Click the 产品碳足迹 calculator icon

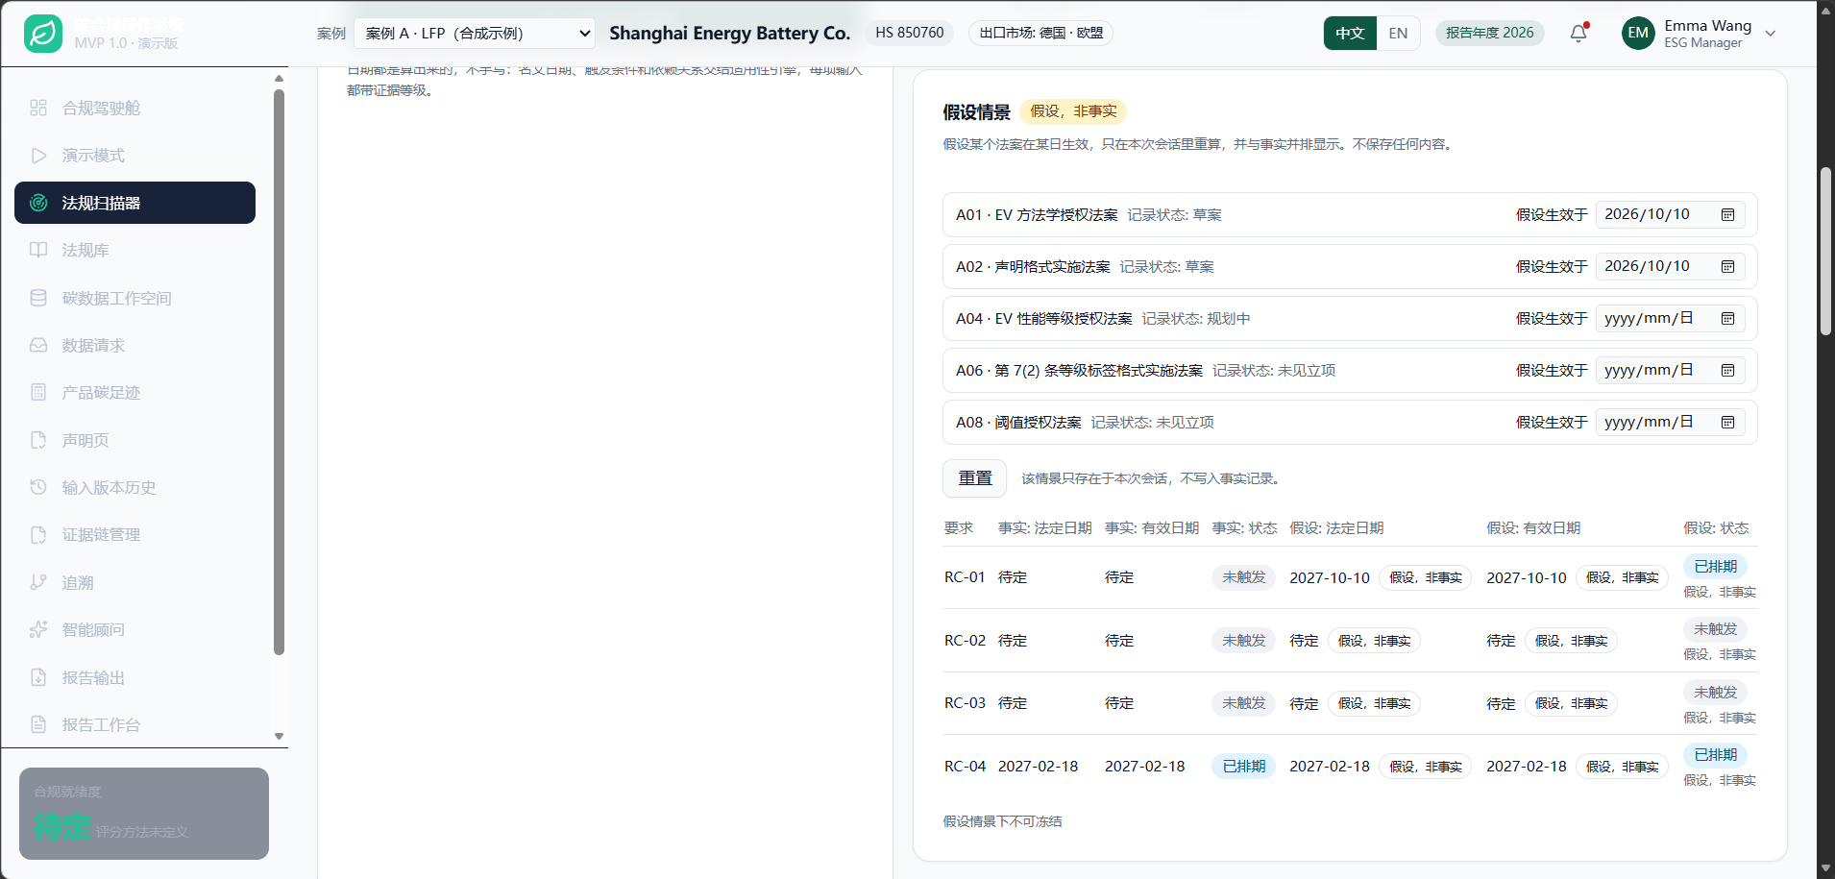tap(38, 392)
